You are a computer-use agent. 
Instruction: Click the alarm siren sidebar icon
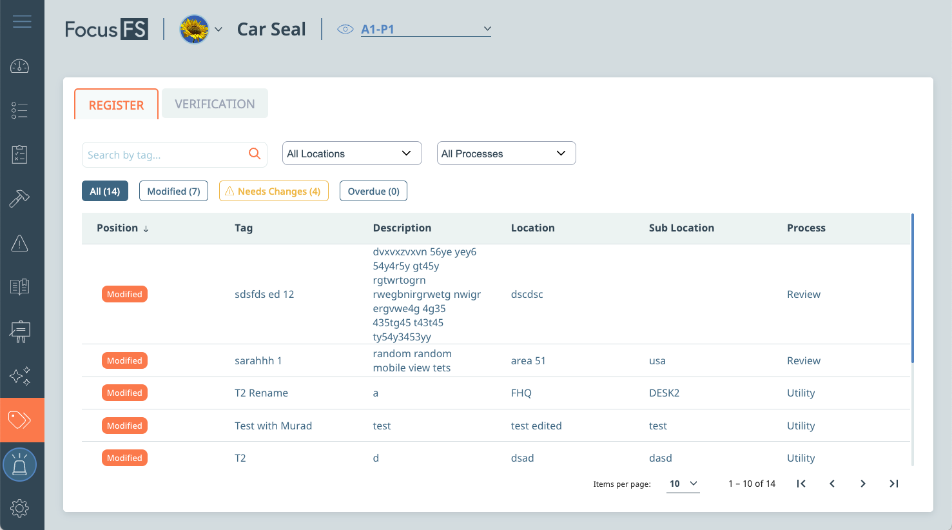(x=19, y=465)
